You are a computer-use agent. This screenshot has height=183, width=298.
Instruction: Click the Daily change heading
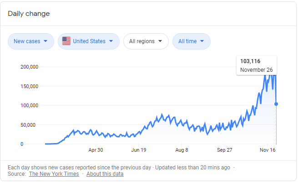[x=29, y=14]
